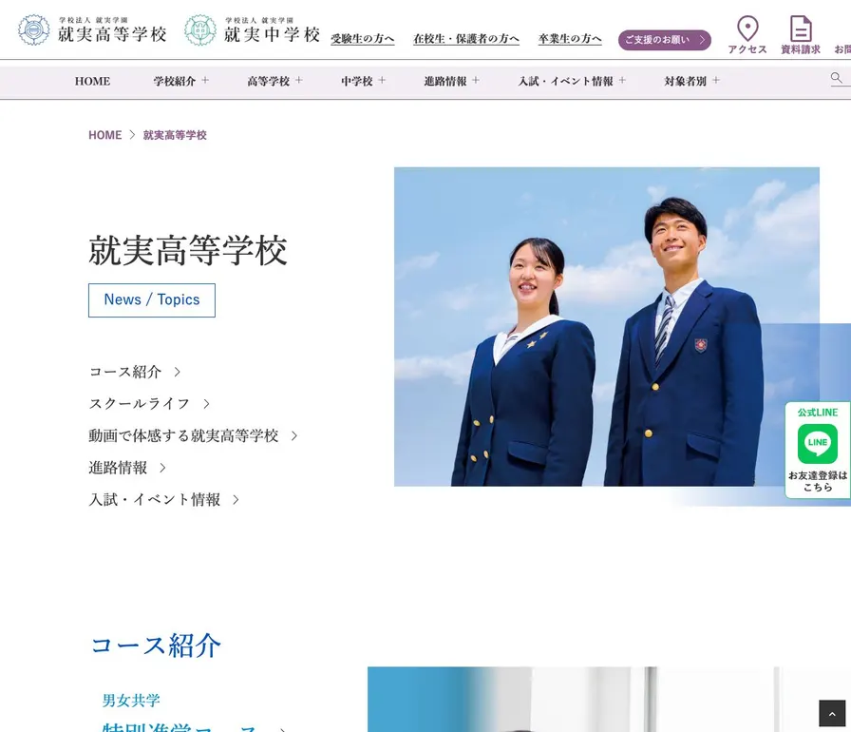Screen dimensions: 851x732
Task: Open the 資料請求 document icon
Action: point(801,29)
